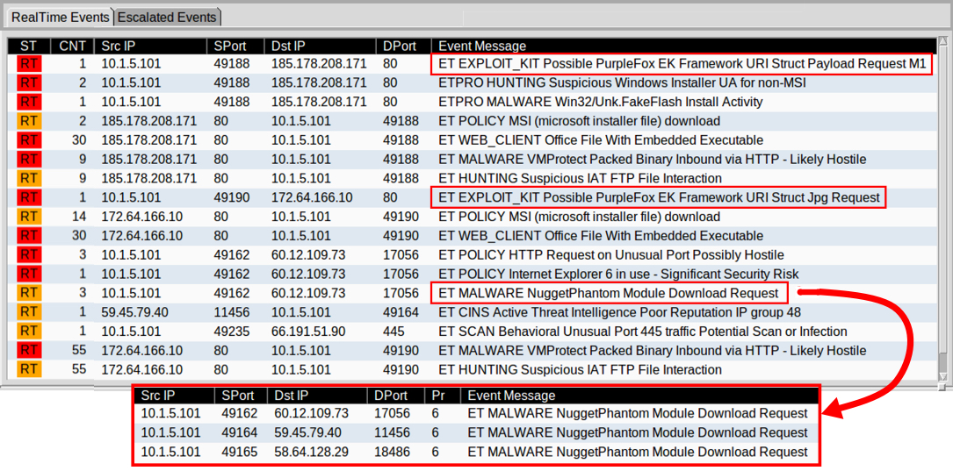Viewport: 953px width, 471px height.
Task: Click the destination IP 58.64.128.29 in lower table
Action: 309,453
